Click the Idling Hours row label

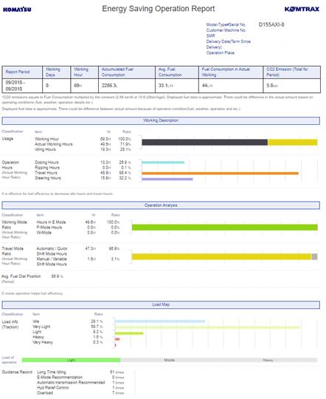tap(45, 149)
